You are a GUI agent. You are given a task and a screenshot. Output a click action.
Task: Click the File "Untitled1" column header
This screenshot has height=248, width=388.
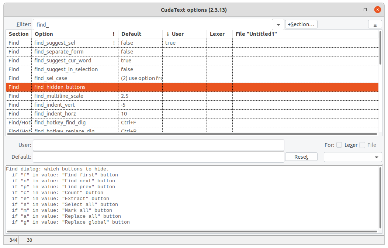(x=305, y=34)
